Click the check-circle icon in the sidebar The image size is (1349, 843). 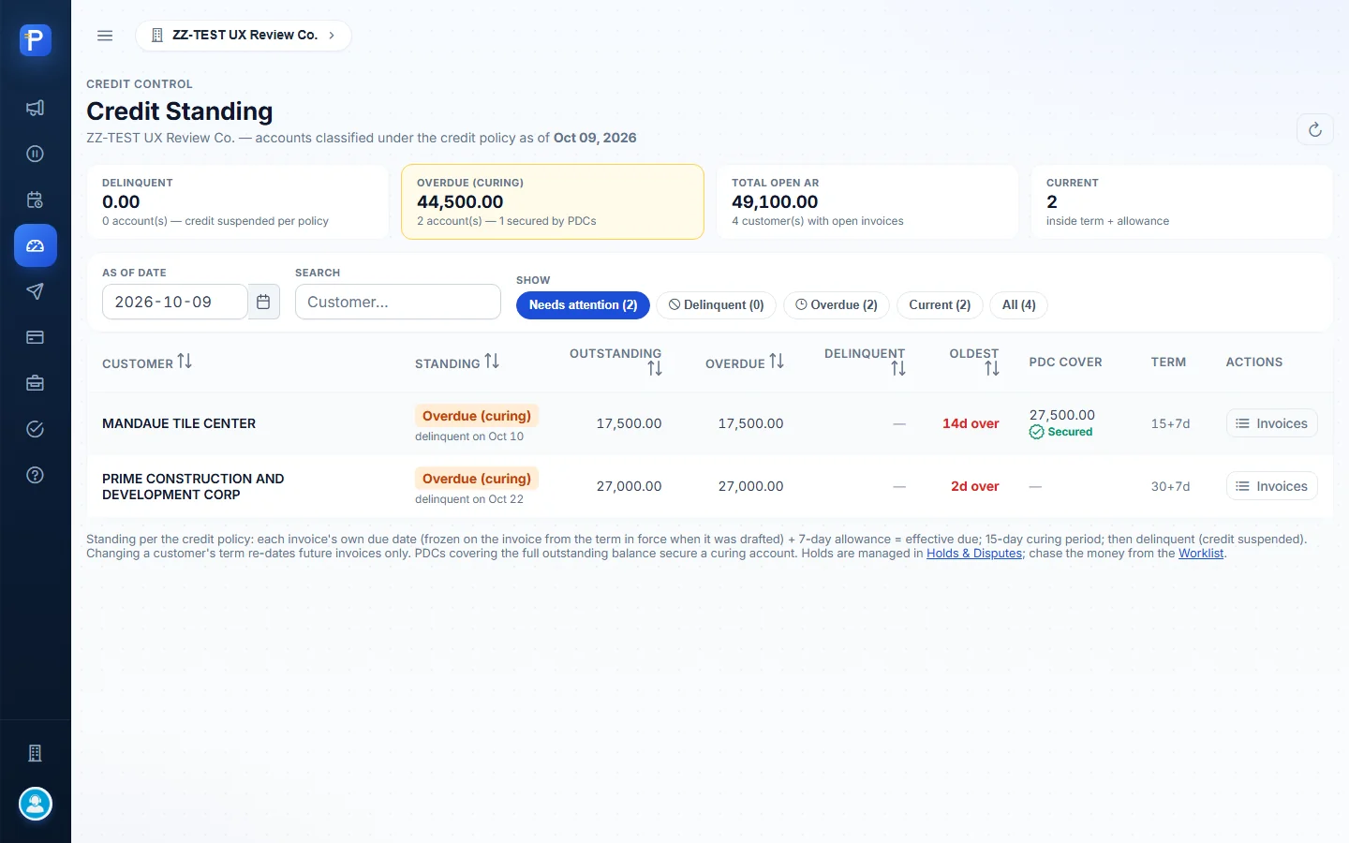coord(36,429)
